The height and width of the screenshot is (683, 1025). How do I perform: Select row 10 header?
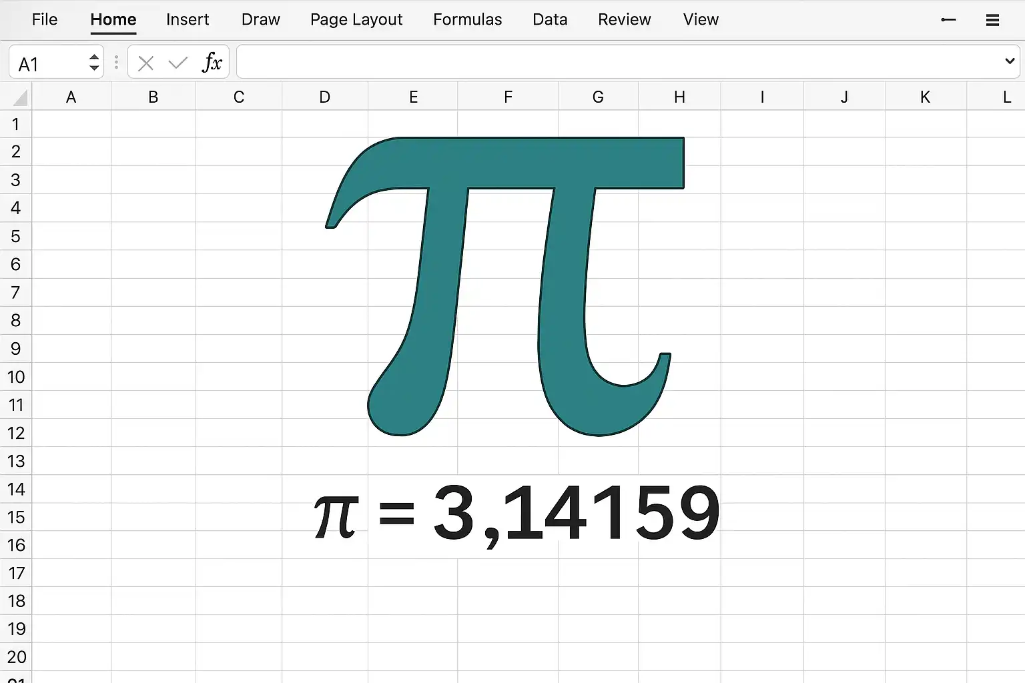tap(16, 377)
